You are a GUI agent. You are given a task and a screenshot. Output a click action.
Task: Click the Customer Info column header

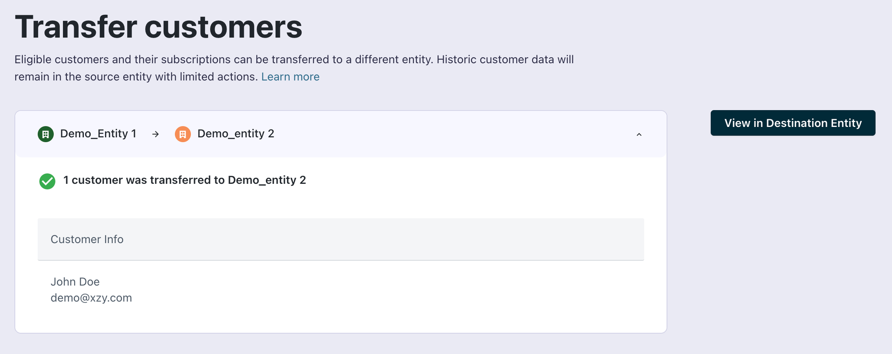pos(87,239)
